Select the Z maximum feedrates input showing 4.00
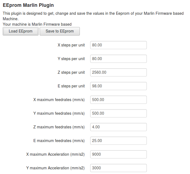Image resolution: width=190 pixels, height=174 pixels. point(118,127)
